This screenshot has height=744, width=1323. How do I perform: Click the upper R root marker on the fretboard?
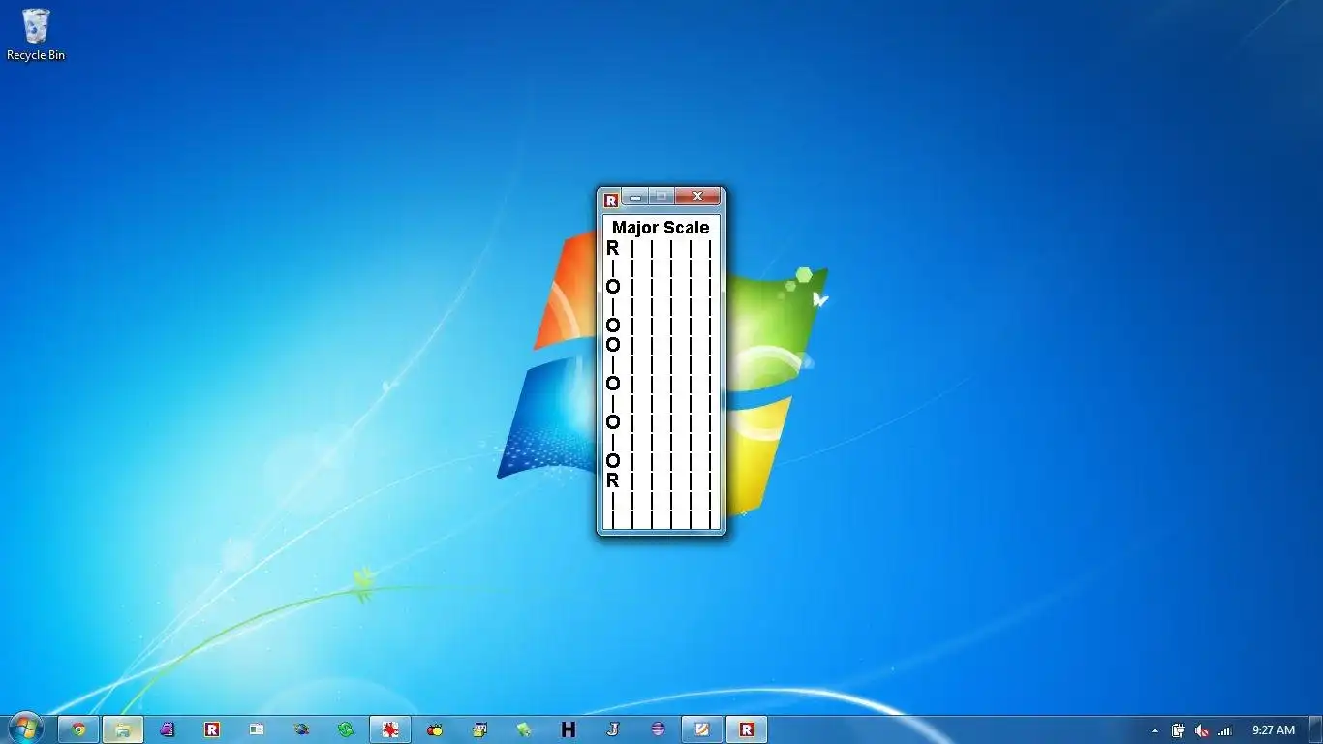[x=612, y=248]
